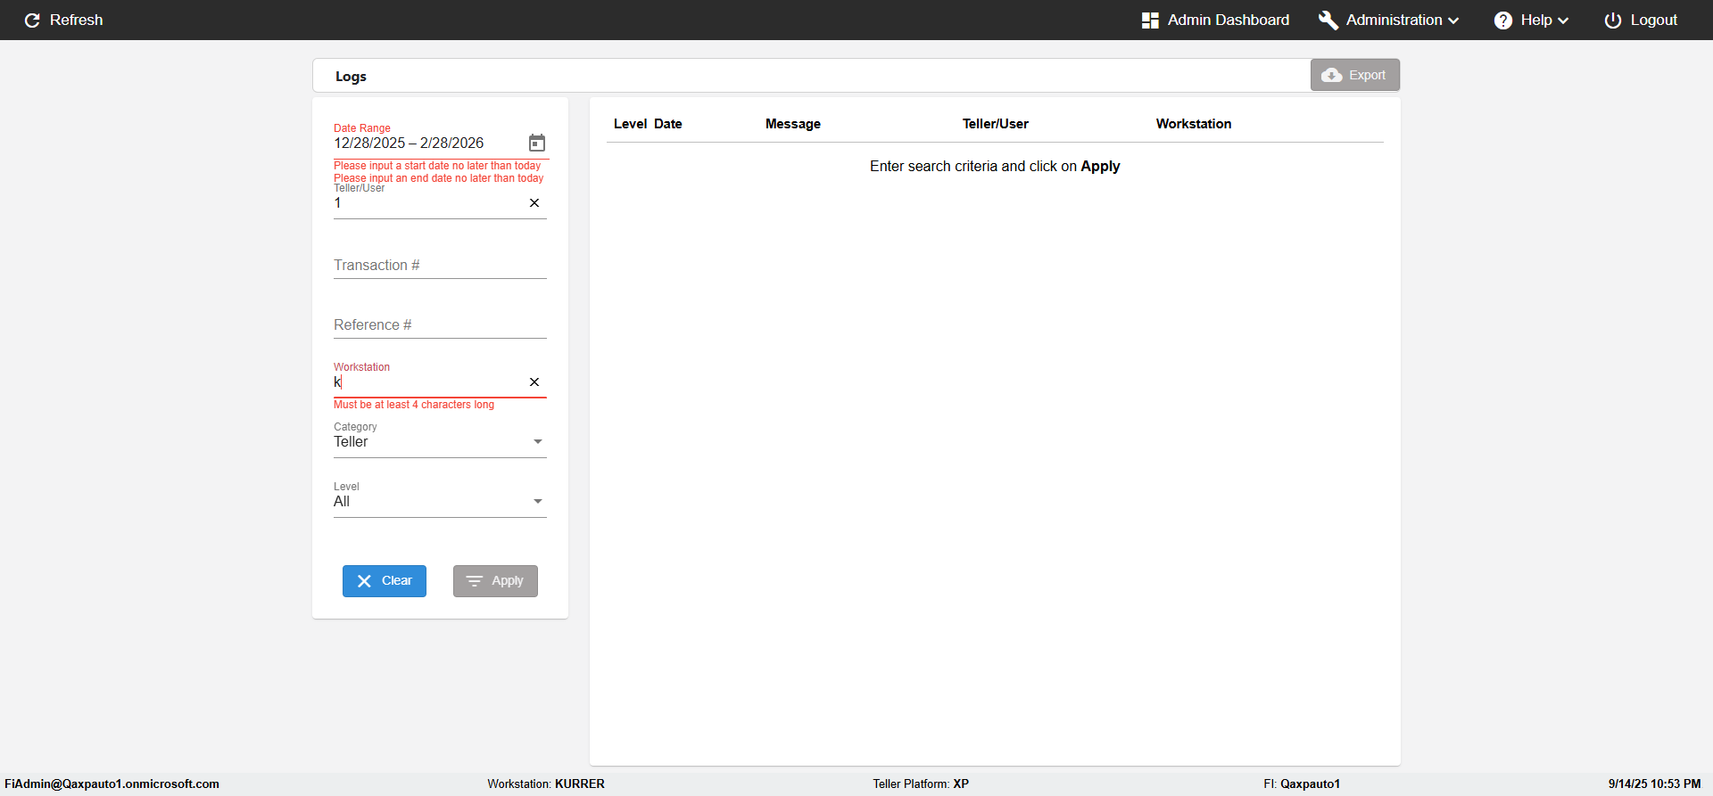Click the Refresh icon in top bar
Image resolution: width=1713 pixels, height=796 pixels.
[x=32, y=20]
